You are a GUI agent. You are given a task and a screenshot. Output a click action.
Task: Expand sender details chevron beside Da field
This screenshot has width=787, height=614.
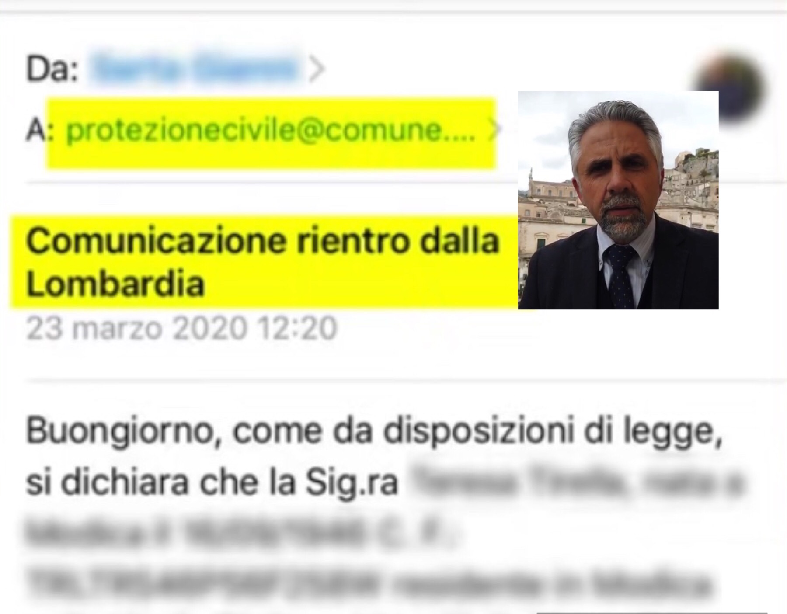pos(317,69)
